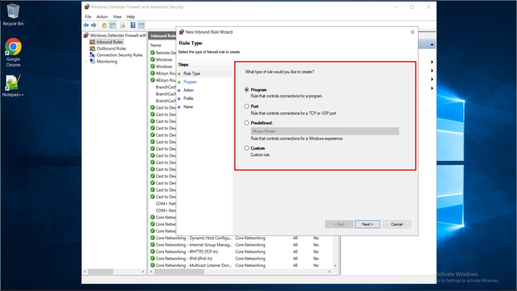
Task: Click check icon of Core Networking IPv6 rule
Action: tap(152, 259)
